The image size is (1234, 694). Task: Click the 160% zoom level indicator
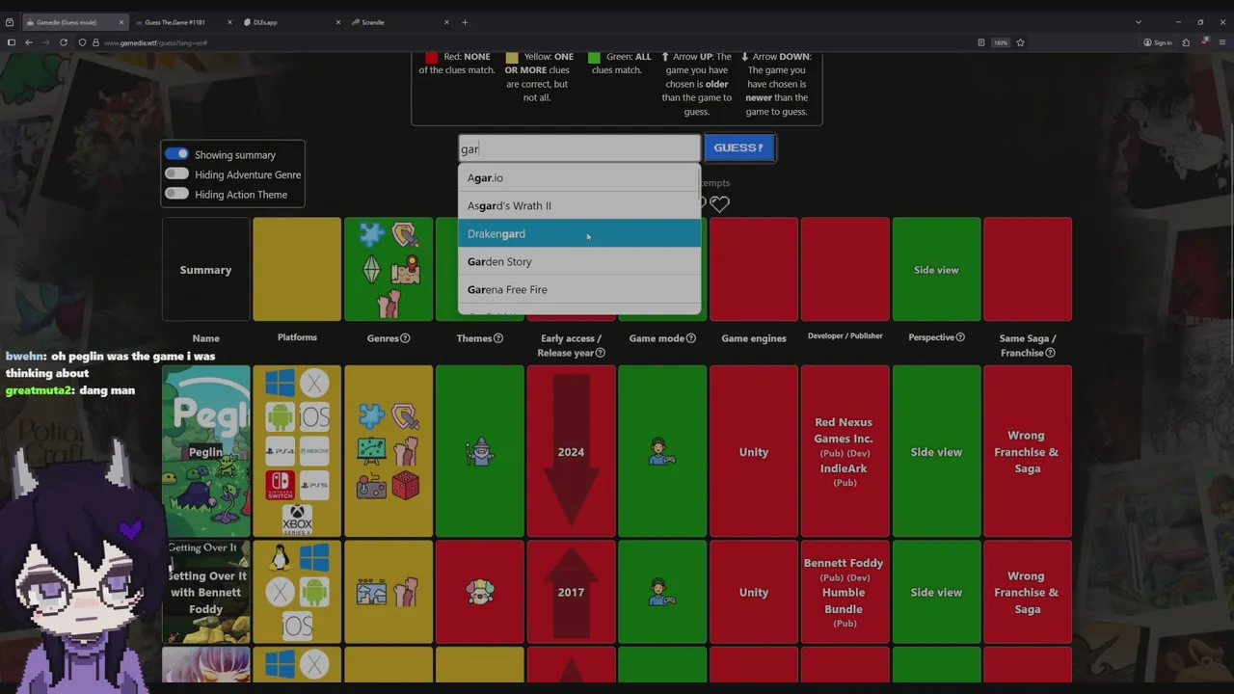pos(1001,42)
